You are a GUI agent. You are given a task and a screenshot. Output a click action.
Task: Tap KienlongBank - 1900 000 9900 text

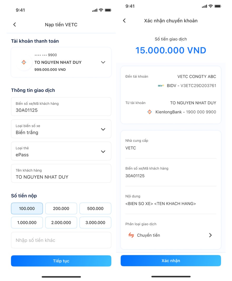click(x=186, y=112)
